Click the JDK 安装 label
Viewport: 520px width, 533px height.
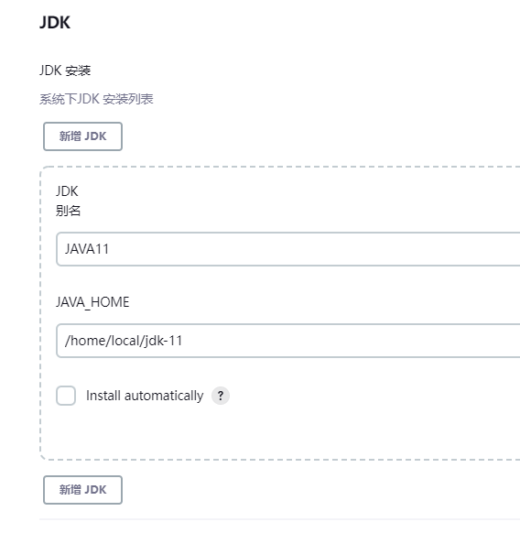(65, 71)
